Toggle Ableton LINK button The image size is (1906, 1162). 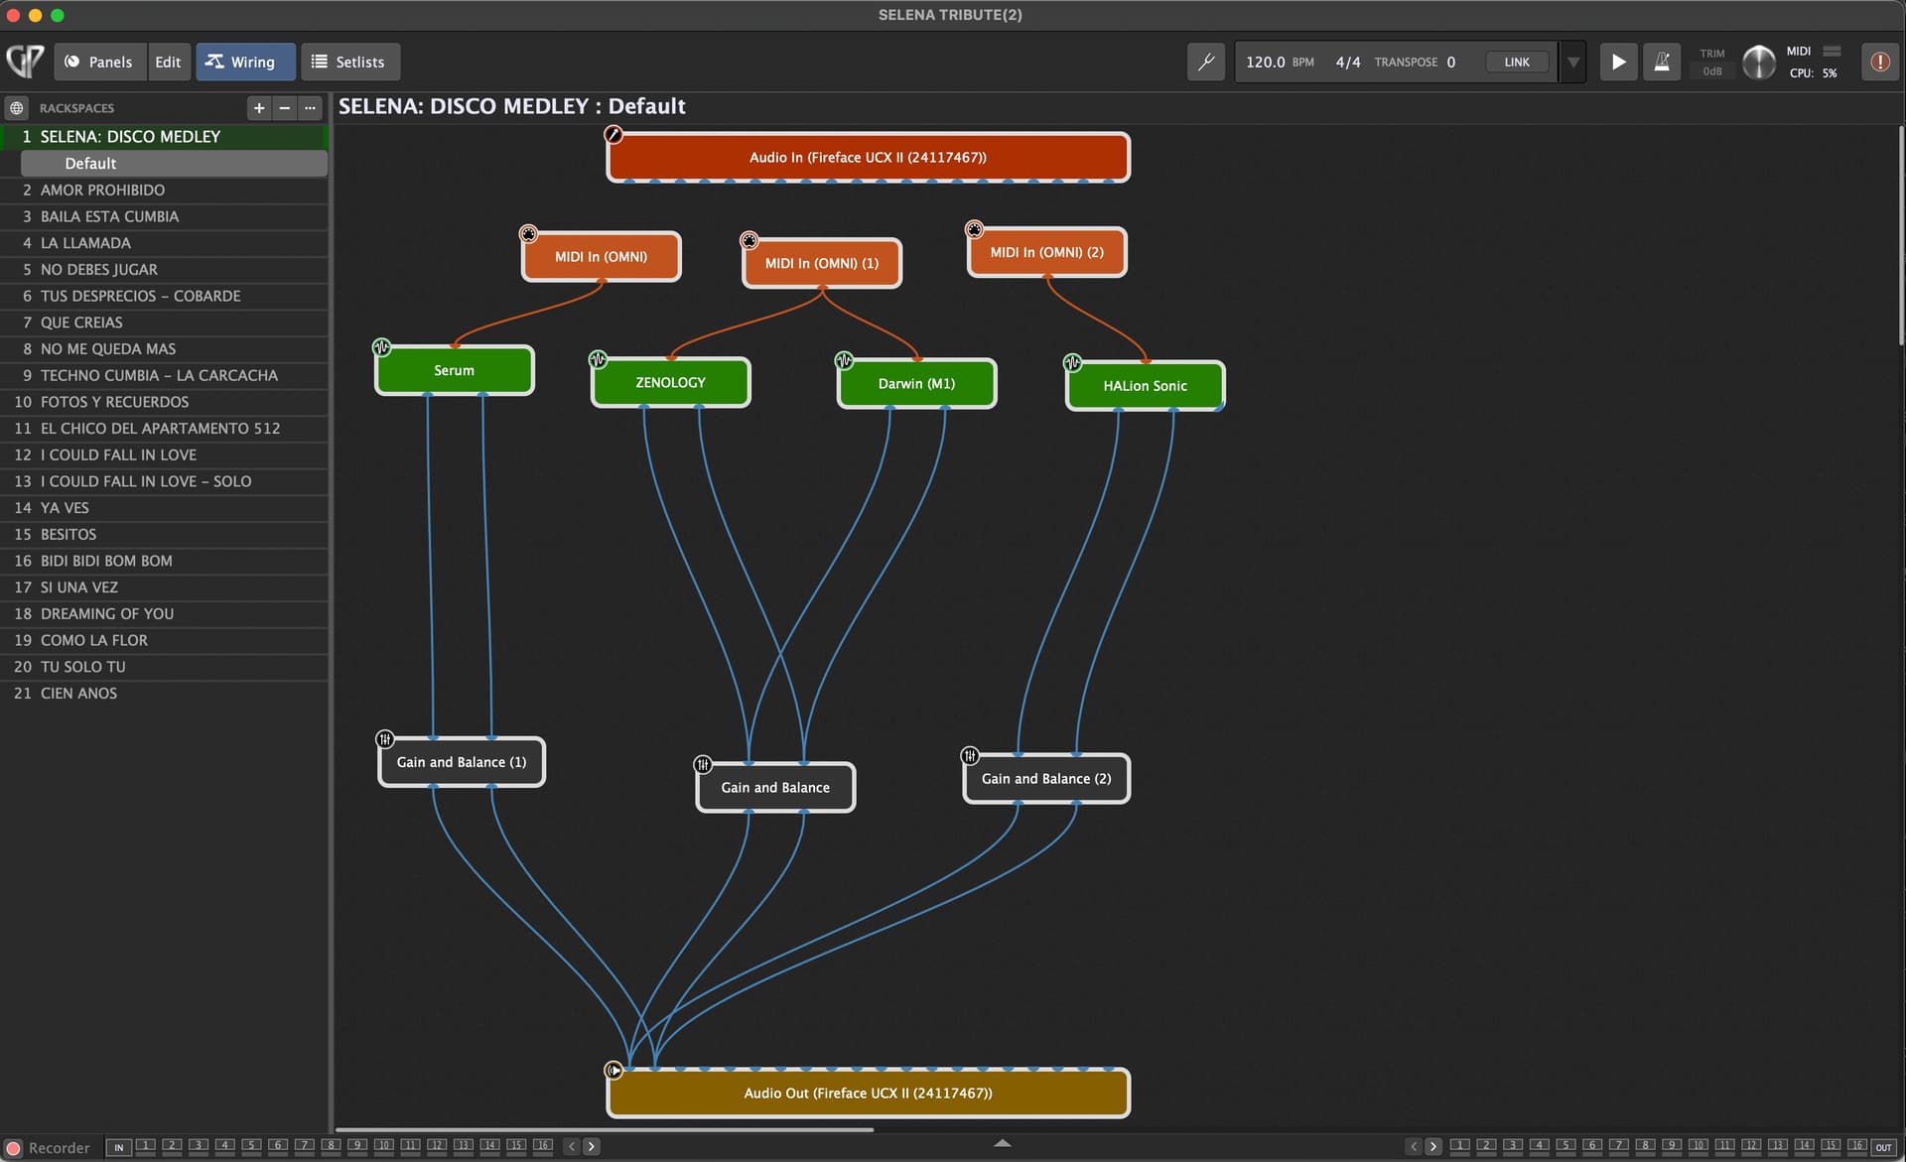pos(1516,62)
